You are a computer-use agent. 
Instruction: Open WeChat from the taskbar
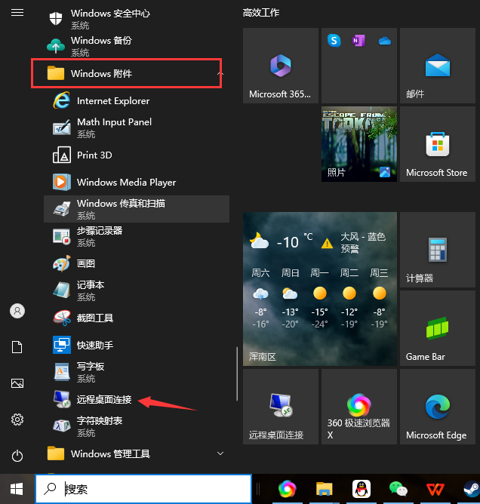click(397, 489)
